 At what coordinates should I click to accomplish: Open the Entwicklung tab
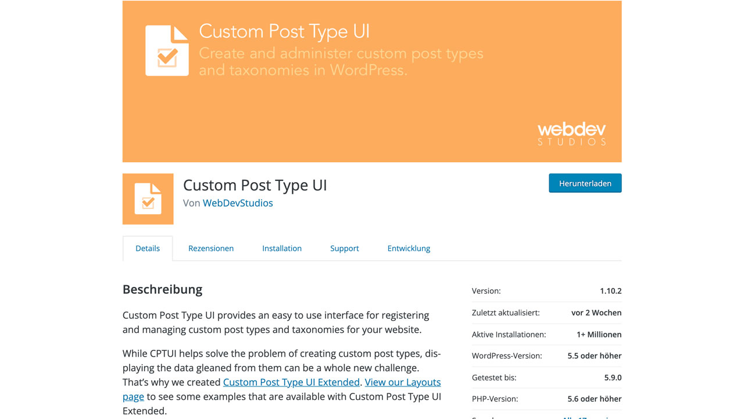(x=409, y=248)
